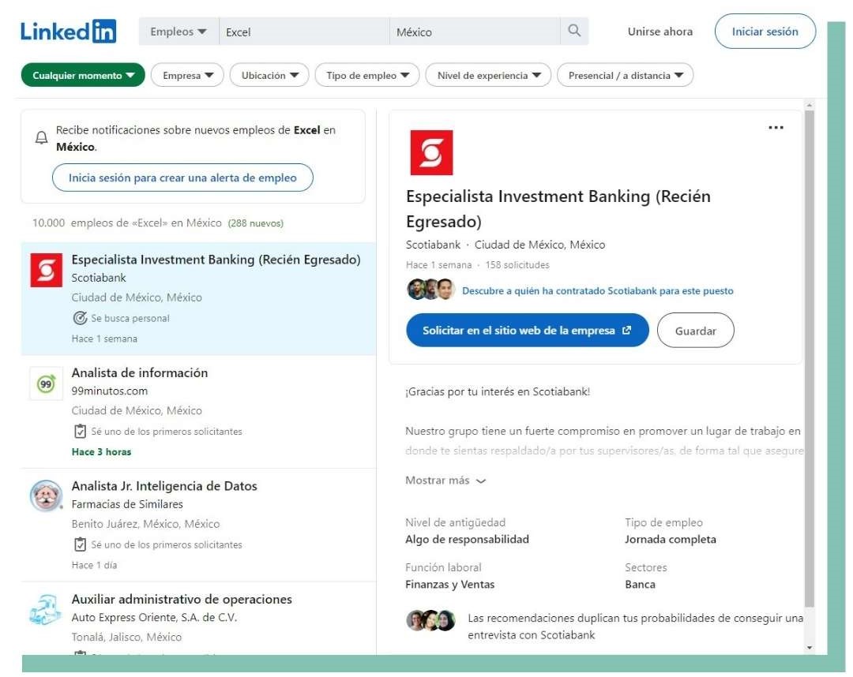Click 'Tonalá, Jalisco, México' location text
This screenshot has height=677, width=853.
pyautogui.click(x=126, y=637)
